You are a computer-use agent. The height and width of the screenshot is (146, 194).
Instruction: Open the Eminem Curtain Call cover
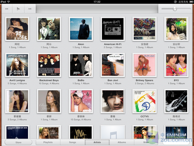click(x=176, y=132)
